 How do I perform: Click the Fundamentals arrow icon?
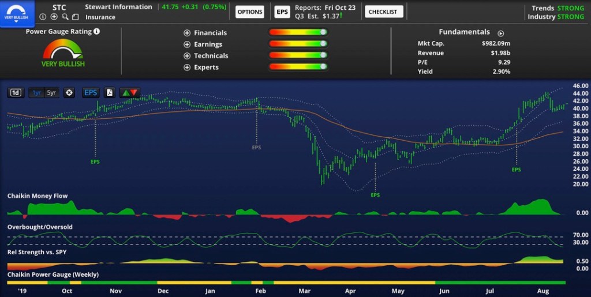click(x=500, y=33)
